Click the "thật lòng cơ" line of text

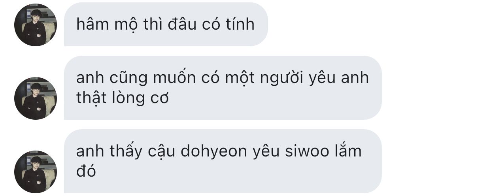click(123, 98)
